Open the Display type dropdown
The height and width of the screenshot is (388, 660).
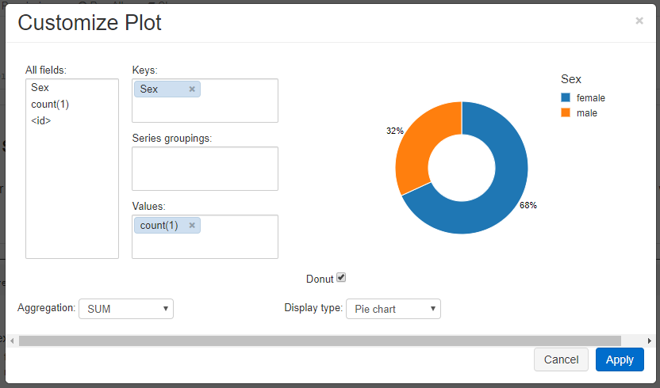click(x=393, y=309)
